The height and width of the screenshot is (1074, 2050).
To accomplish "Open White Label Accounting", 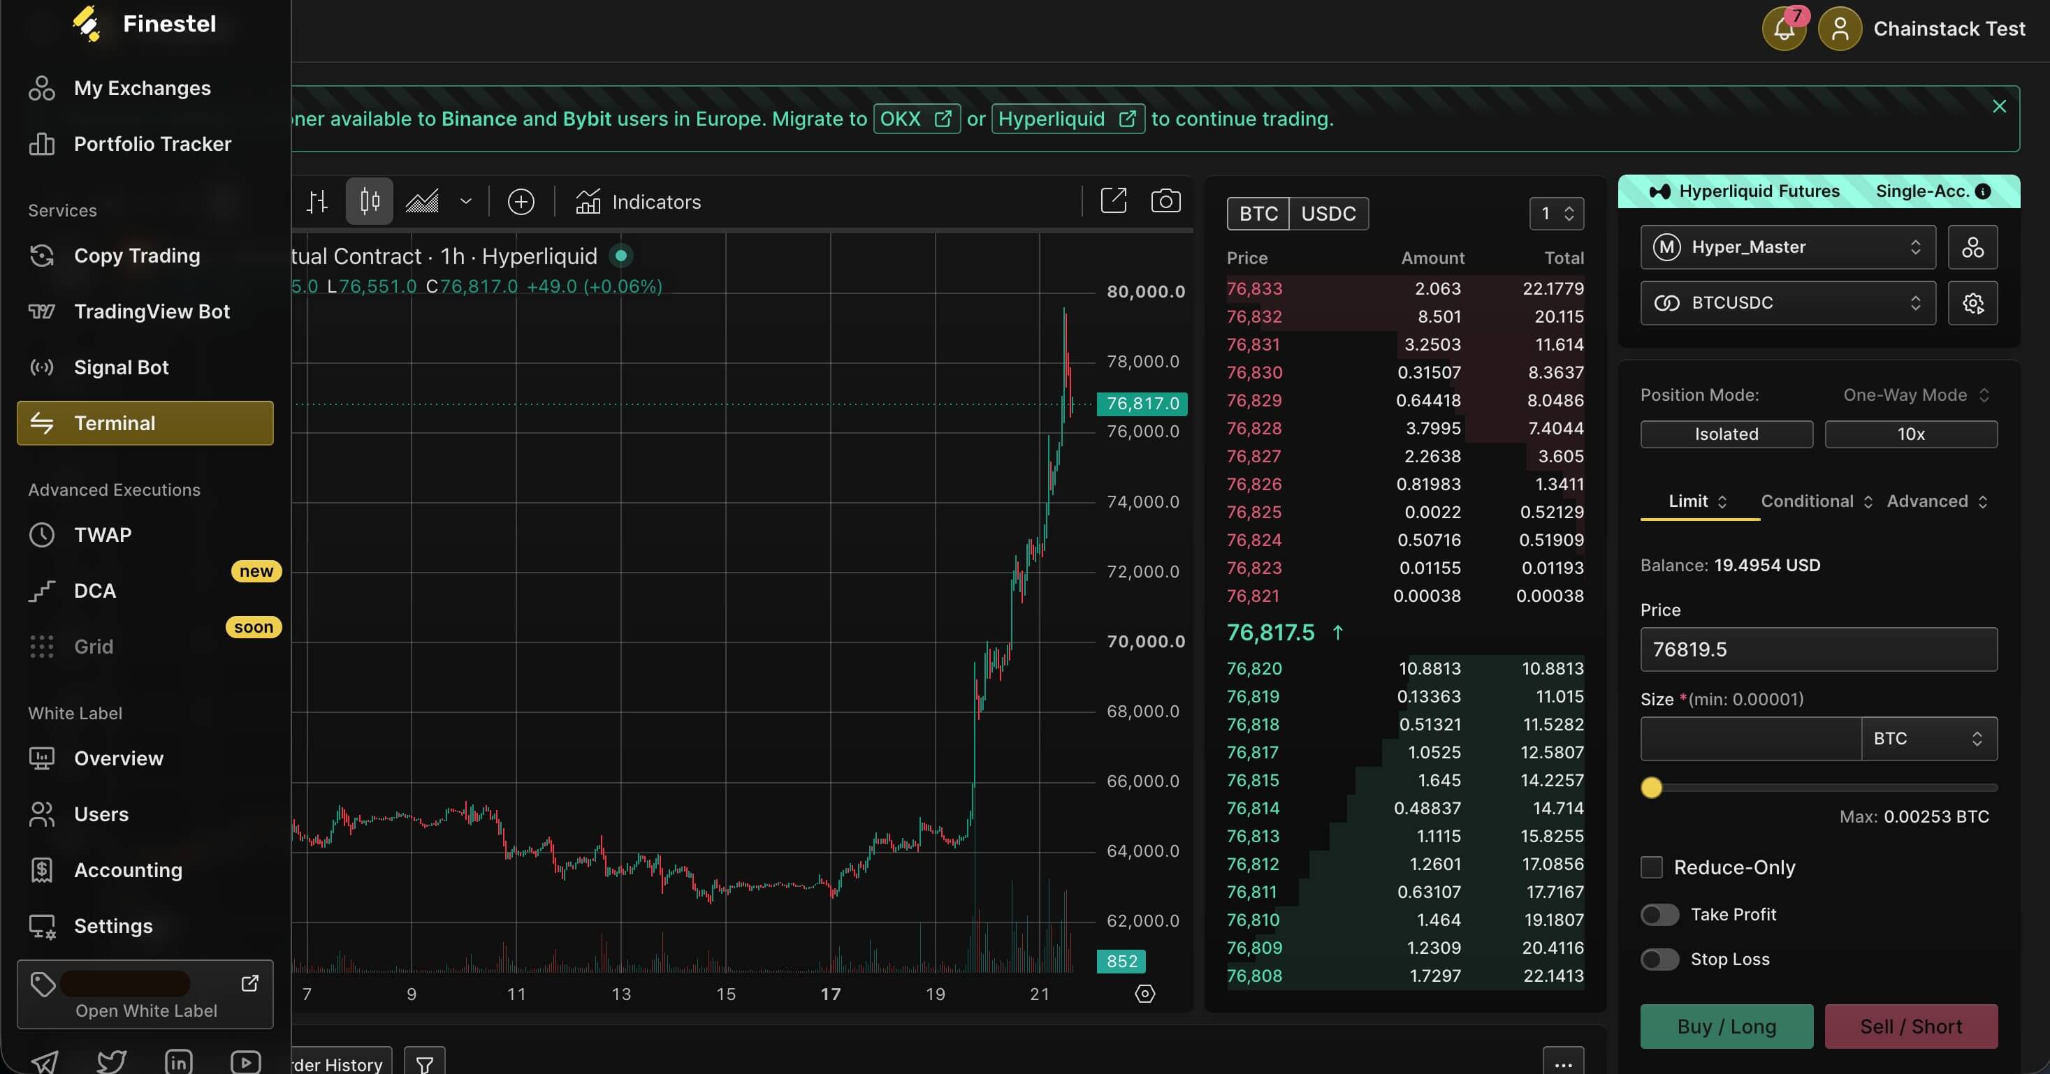I will (145, 870).
